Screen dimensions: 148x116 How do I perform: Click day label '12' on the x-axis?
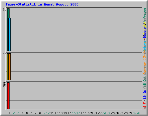tap(56, 113)
